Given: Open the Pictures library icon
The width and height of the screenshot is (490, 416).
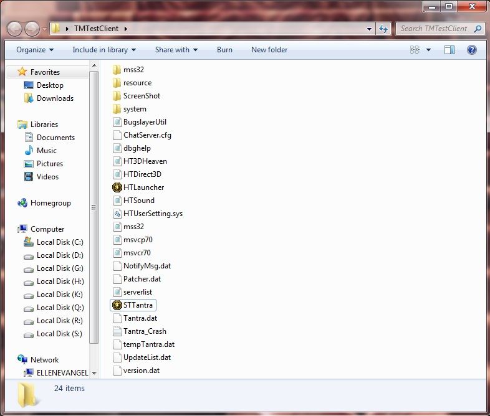Looking at the screenshot, I should [x=29, y=164].
